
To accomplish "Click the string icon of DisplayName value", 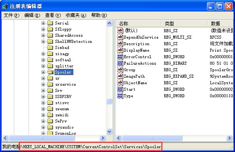I will (120, 50).
